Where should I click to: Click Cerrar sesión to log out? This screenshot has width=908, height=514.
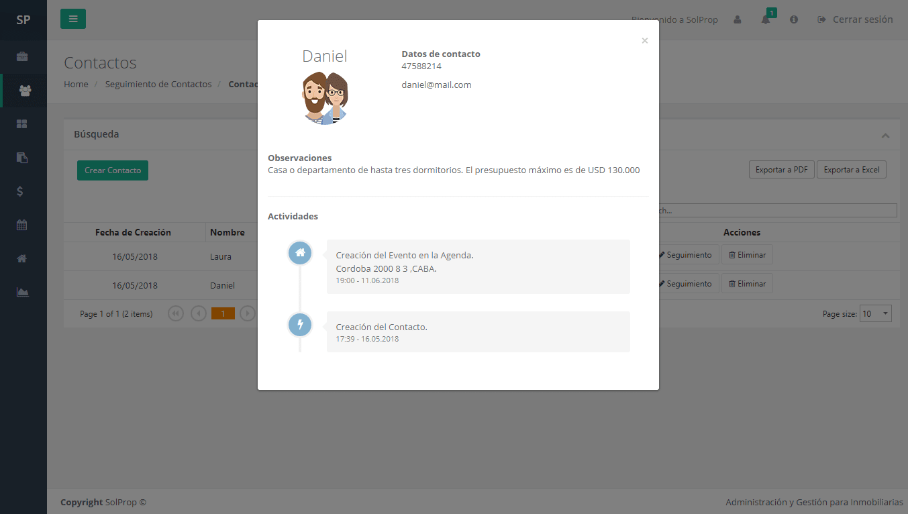pyautogui.click(x=855, y=19)
